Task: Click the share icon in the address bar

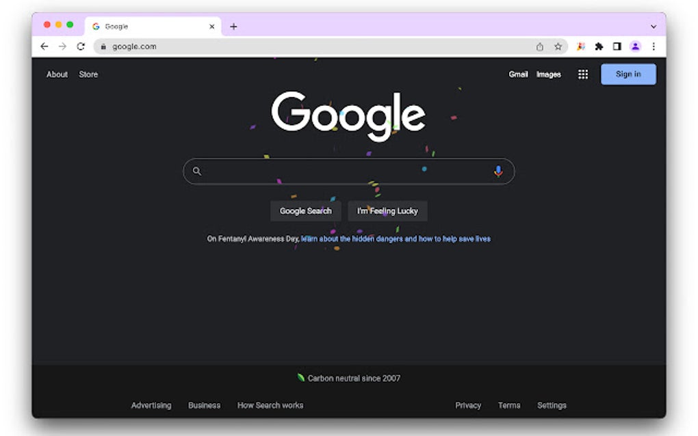Action: (540, 46)
